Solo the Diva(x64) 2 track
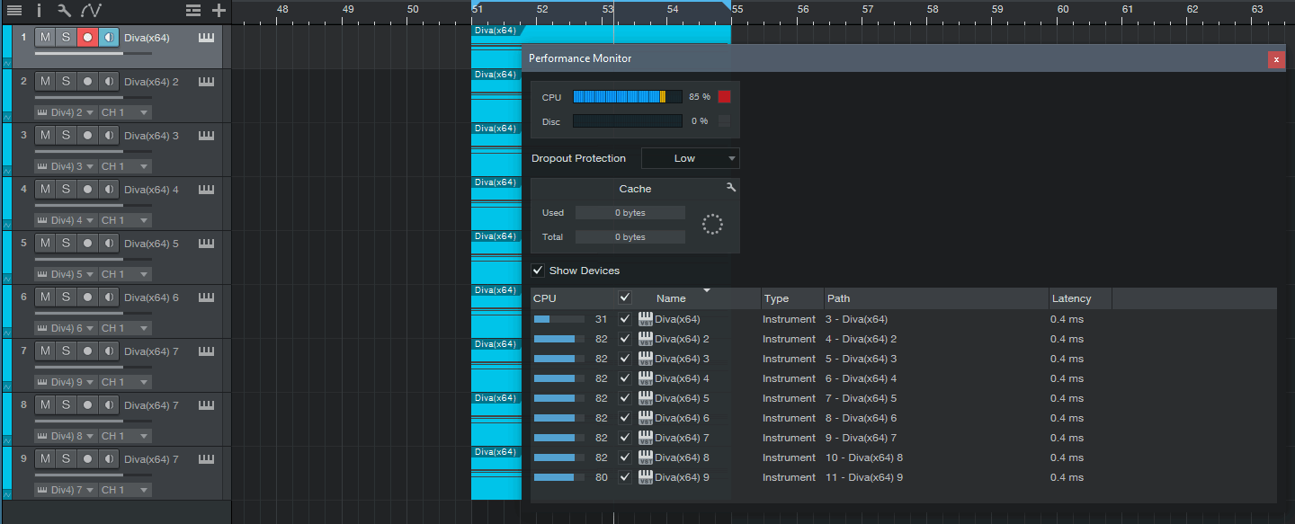This screenshot has height=524, width=1295. click(66, 82)
